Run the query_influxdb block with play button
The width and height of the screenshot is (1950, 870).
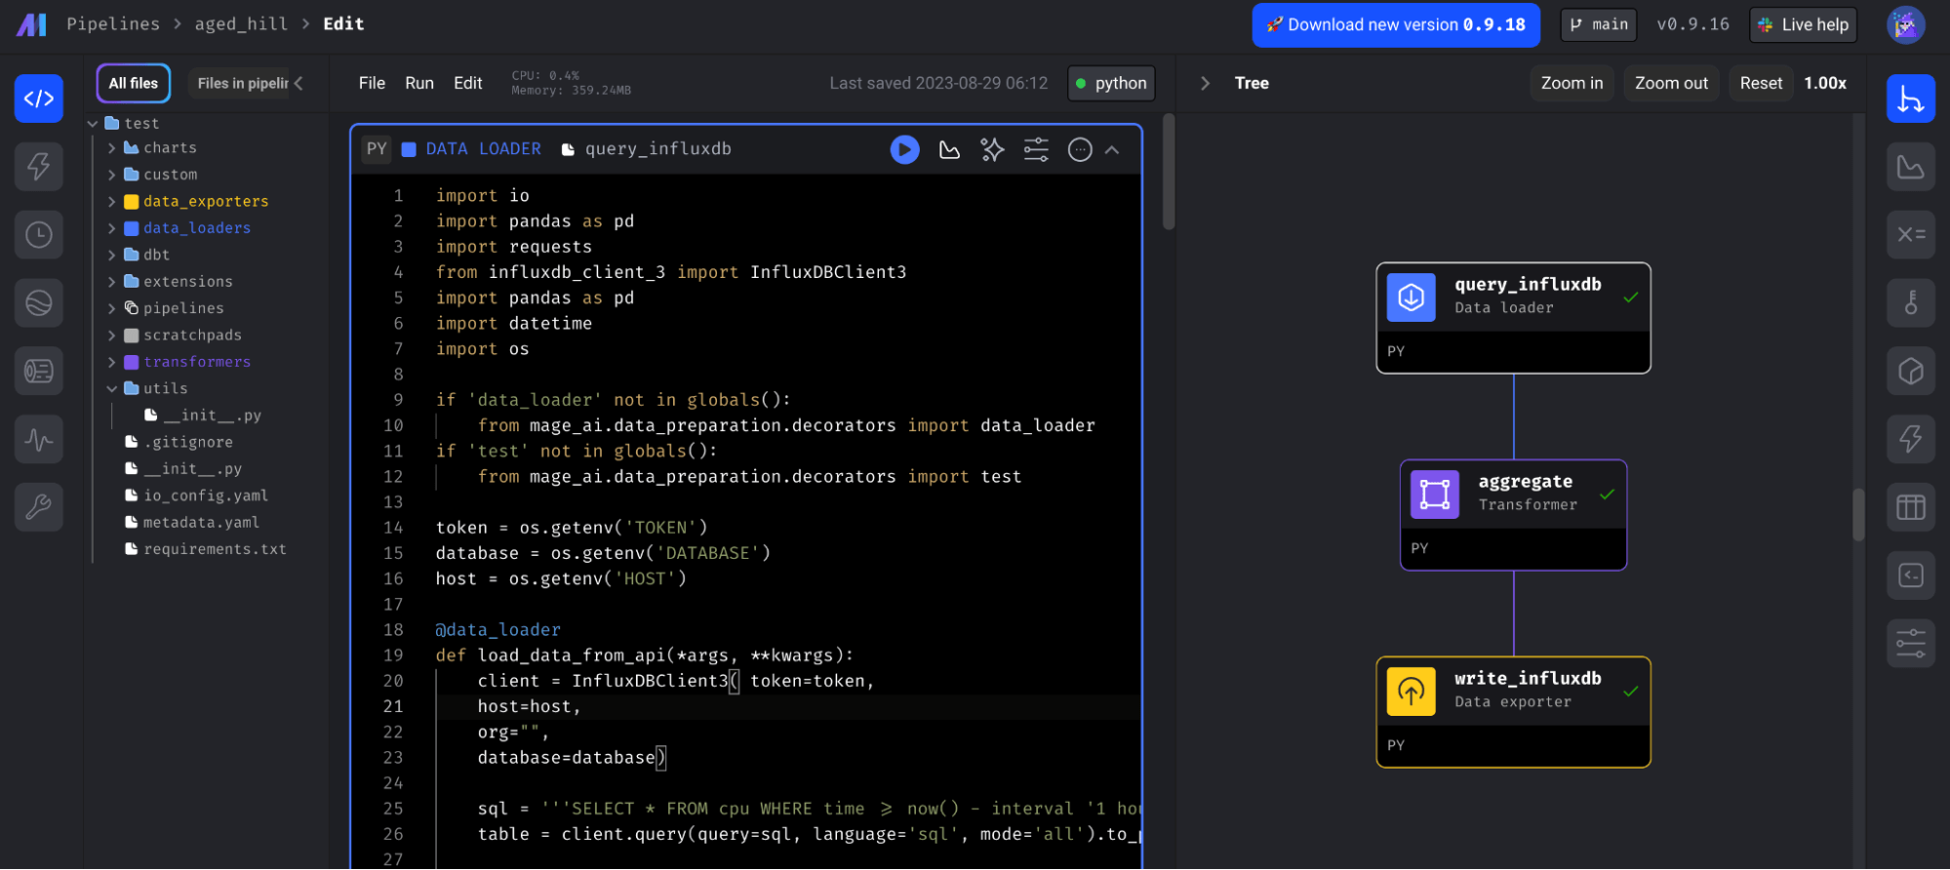tap(904, 149)
